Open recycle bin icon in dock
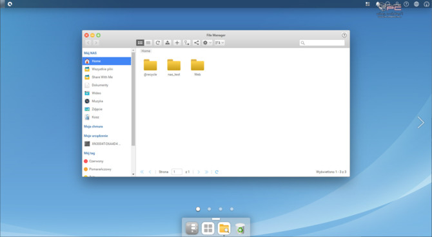This screenshot has height=237, width=432. click(241, 229)
